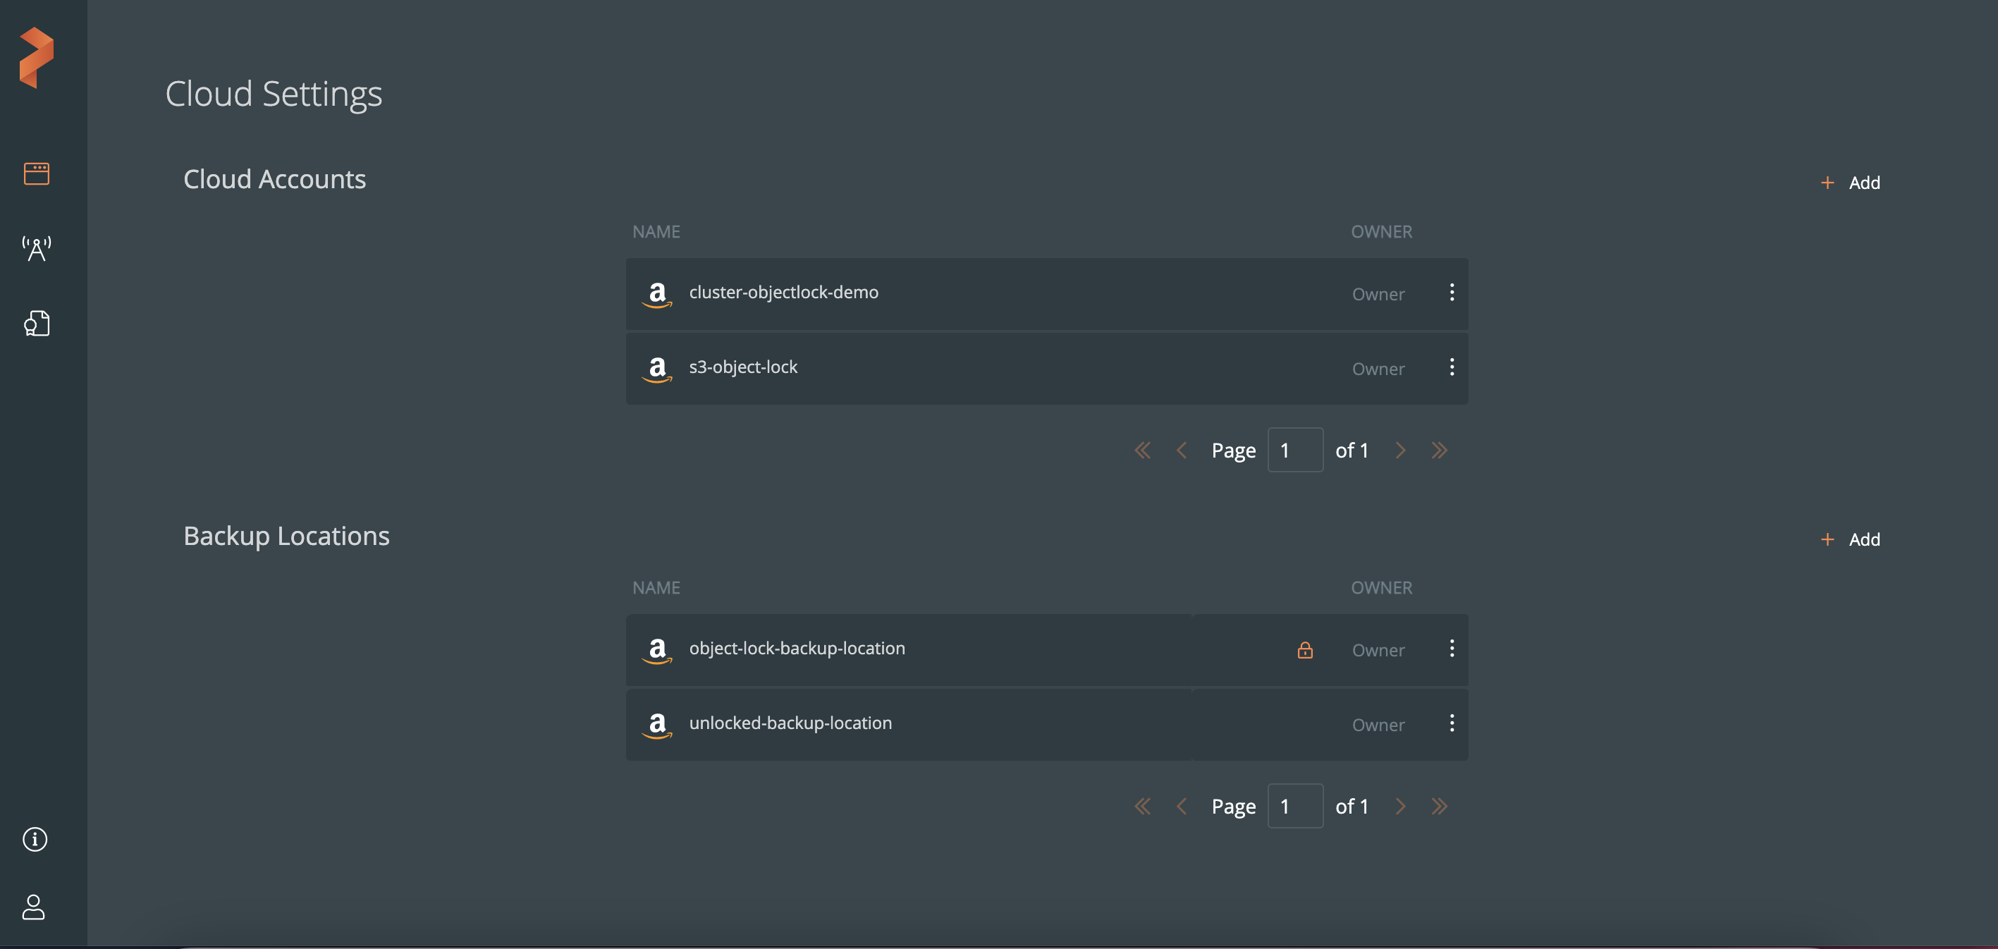Screen dimensions: 1998x949
Task: Click the user profile icon in sidebar
Action: (x=35, y=906)
